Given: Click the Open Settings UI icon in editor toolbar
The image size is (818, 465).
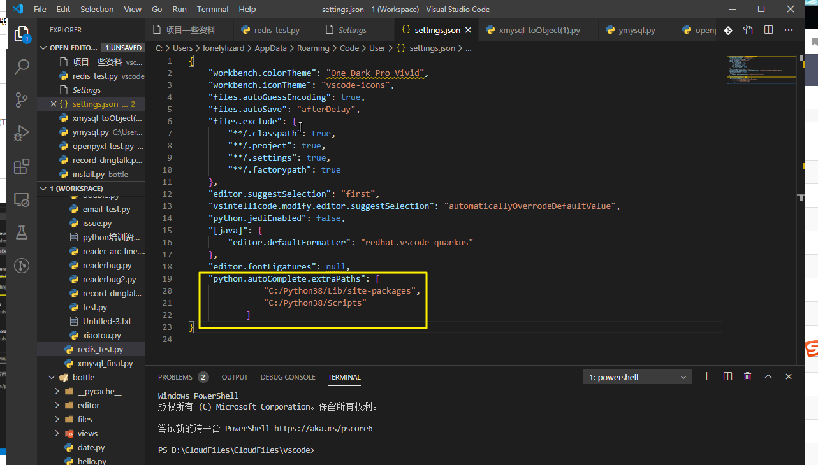Looking at the screenshot, I should coord(748,30).
